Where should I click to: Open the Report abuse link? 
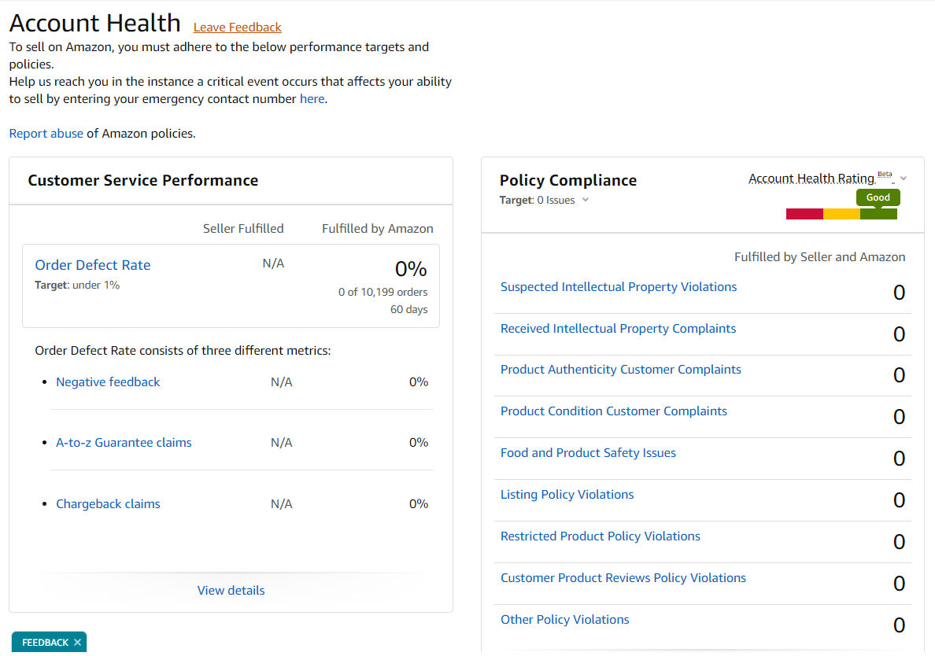46,134
